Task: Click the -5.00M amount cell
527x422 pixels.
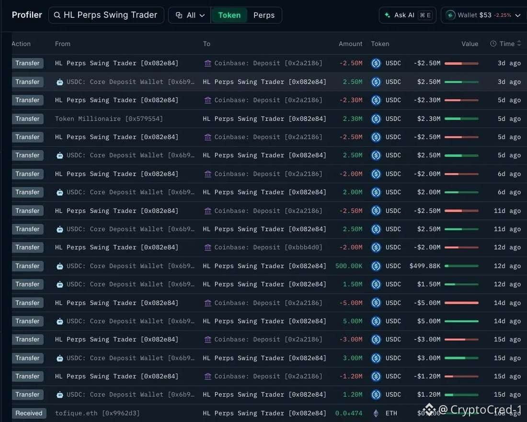Action: (x=351, y=303)
